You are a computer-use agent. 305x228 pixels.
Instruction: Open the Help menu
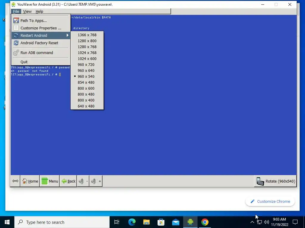39,12
